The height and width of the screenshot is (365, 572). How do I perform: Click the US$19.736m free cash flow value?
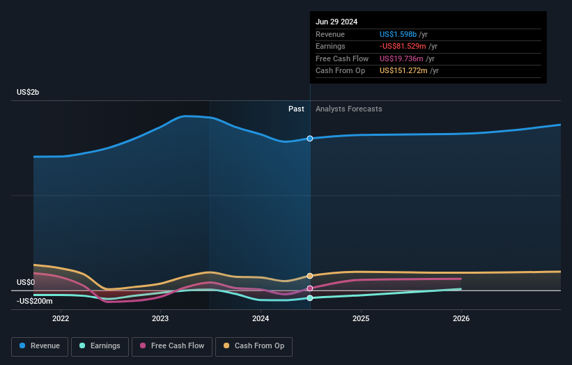tap(401, 59)
